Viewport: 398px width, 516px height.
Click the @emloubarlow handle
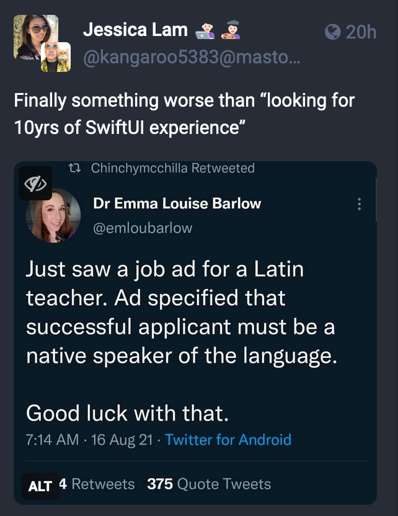coord(143,228)
